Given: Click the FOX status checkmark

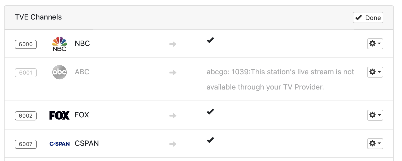Looking at the screenshot, I should coord(210,112).
